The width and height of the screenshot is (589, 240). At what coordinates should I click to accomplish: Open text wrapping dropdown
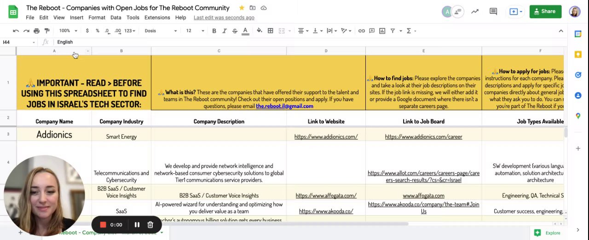pos(331,31)
